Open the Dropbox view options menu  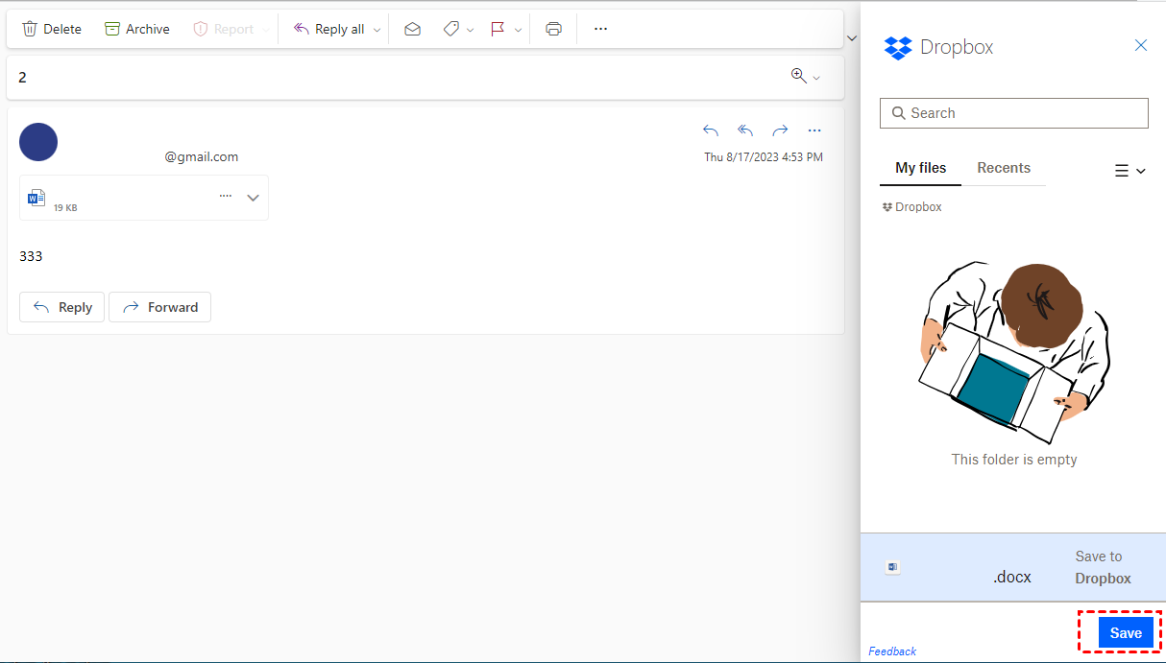pos(1130,171)
